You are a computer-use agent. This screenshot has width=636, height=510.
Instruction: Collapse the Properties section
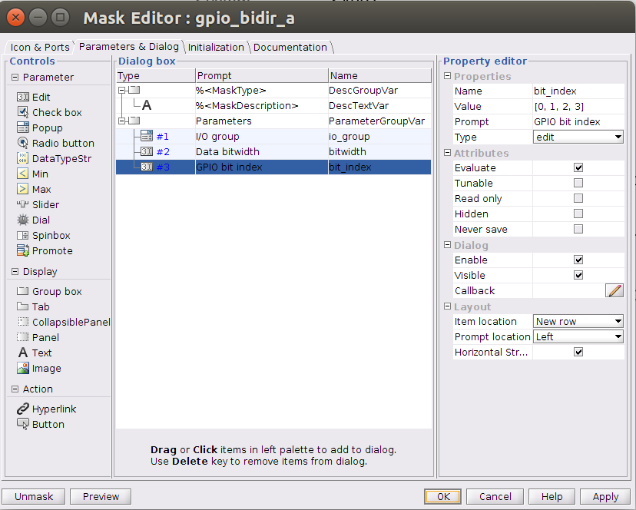tap(447, 76)
